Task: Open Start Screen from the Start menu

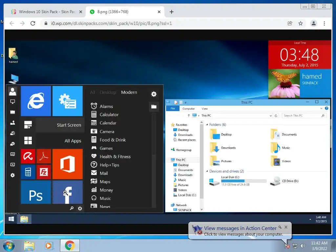Action: point(60,125)
